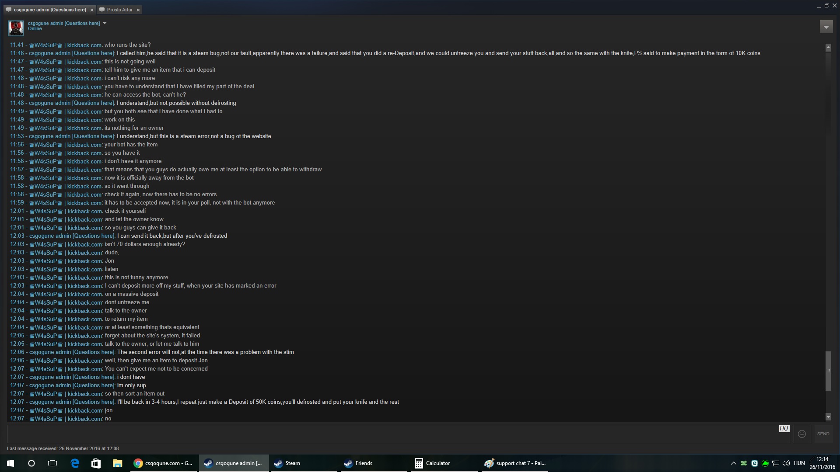
Task: Switch to the Prosto Artur chat tab
Action: pyautogui.click(x=119, y=10)
